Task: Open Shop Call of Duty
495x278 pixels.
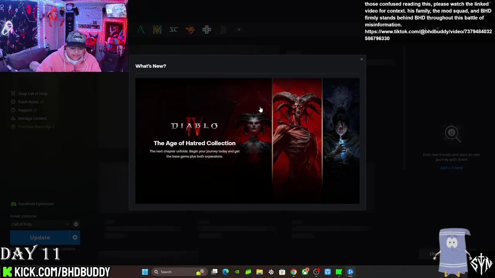Action: click(x=29, y=93)
